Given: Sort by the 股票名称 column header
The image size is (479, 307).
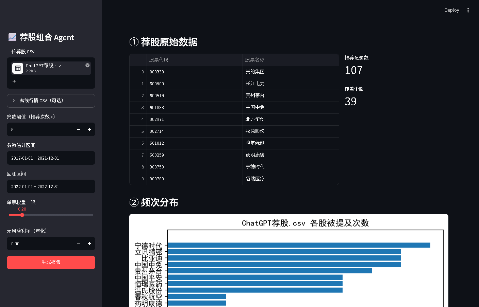Looking at the screenshot, I should pos(291,60).
